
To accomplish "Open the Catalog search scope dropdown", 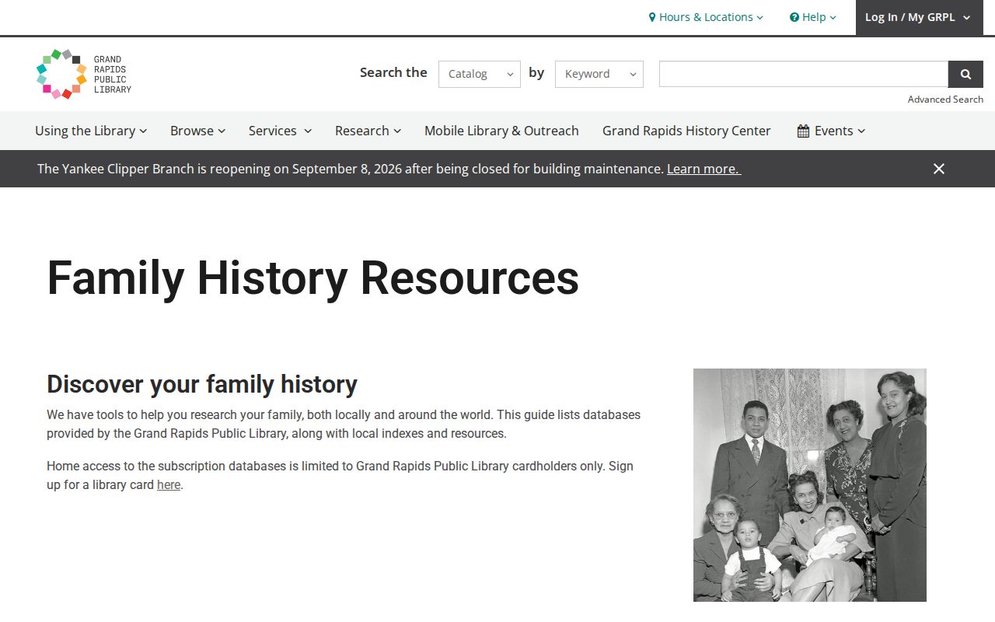I will [x=480, y=74].
